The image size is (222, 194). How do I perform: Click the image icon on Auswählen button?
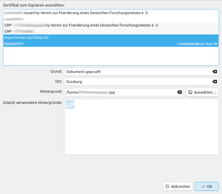(190, 92)
